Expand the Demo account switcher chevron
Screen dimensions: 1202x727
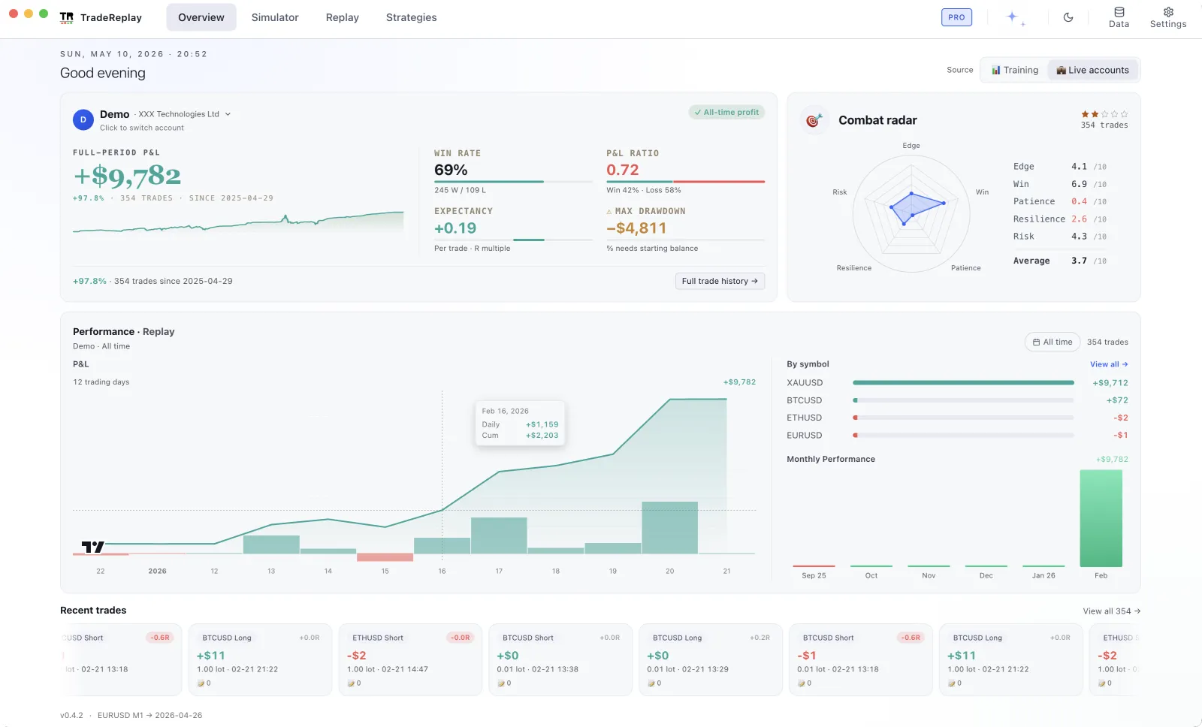(x=228, y=114)
